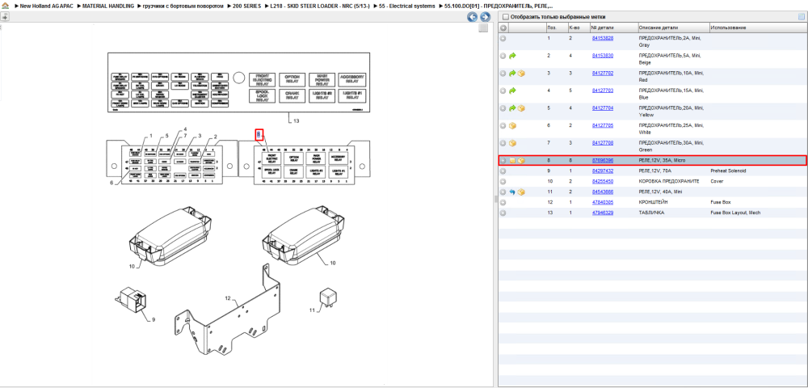Click box icon for part 87696396
This screenshot has width=808, height=388.
(x=521, y=161)
